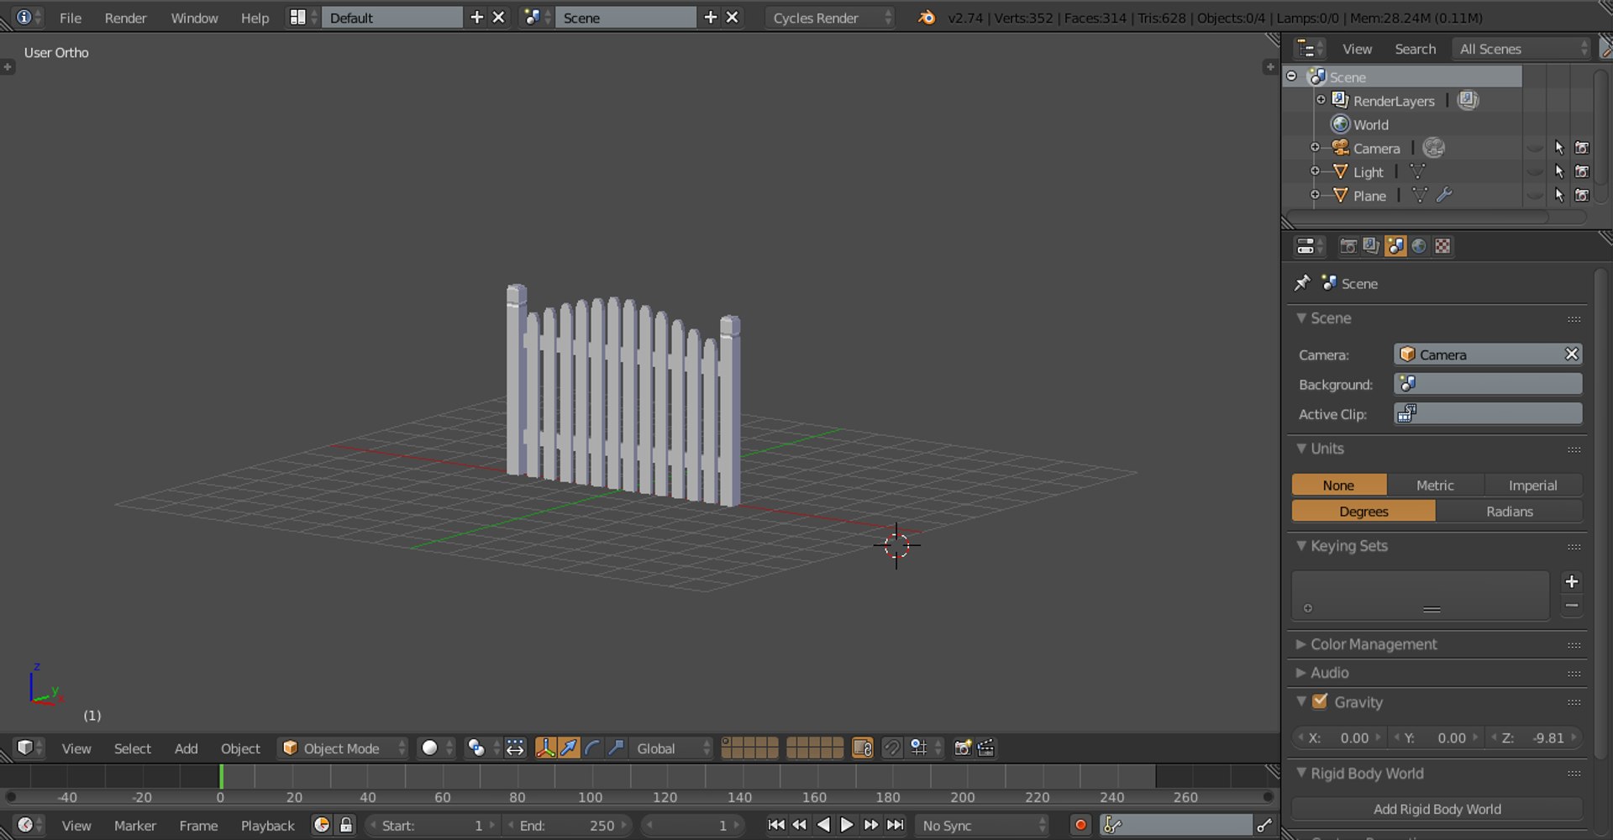
Task: Play the animation forward
Action: pyautogui.click(x=847, y=825)
